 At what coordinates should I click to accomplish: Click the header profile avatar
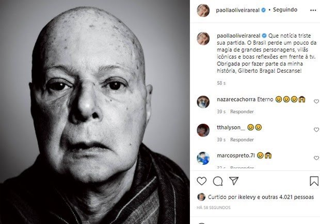tap(203, 10)
